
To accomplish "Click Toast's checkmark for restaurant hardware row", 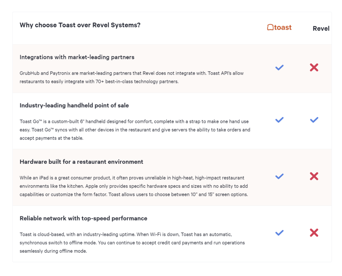I will click(x=280, y=176).
